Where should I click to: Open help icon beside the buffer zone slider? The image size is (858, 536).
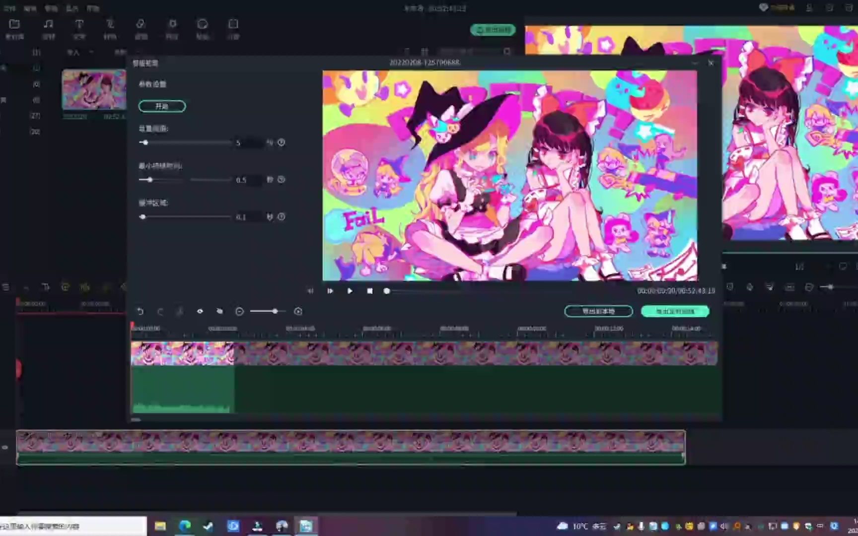click(282, 217)
